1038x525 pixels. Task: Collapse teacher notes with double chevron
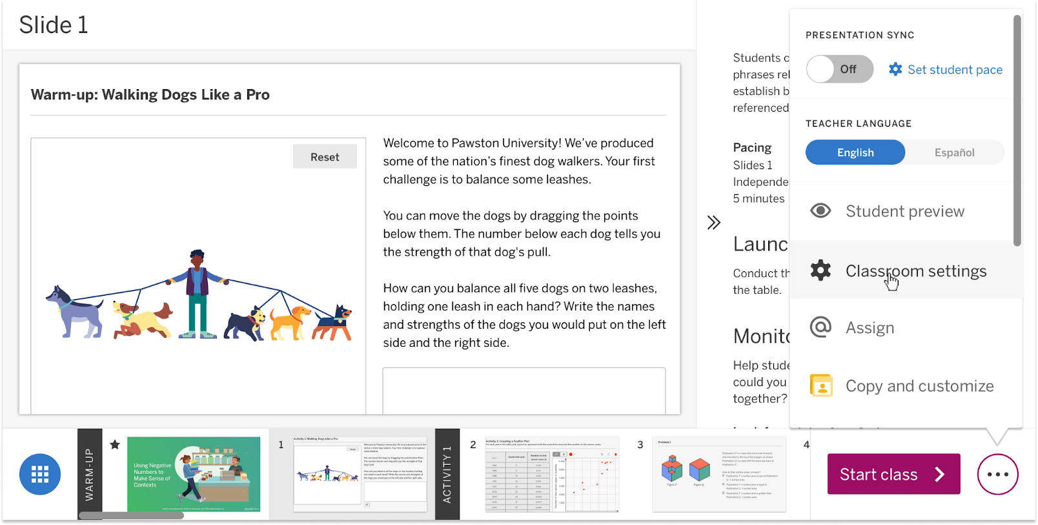coord(713,223)
